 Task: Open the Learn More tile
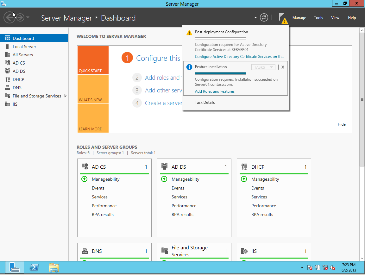click(93, 118)
